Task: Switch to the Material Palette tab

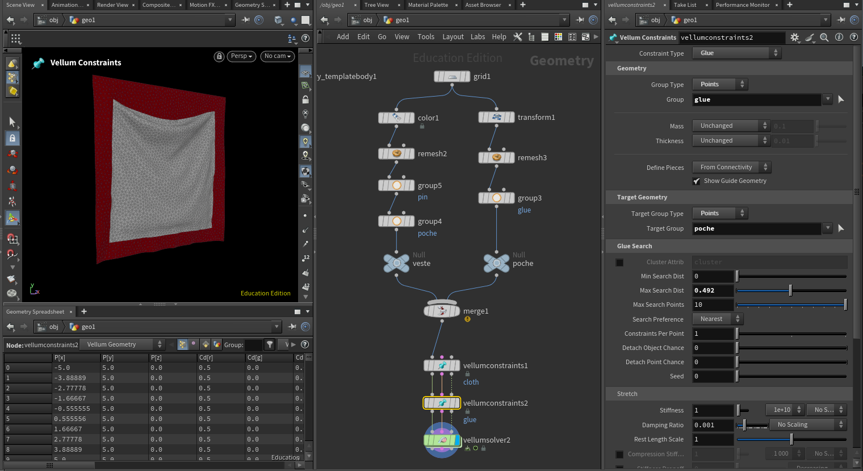Action: (428, 5)
